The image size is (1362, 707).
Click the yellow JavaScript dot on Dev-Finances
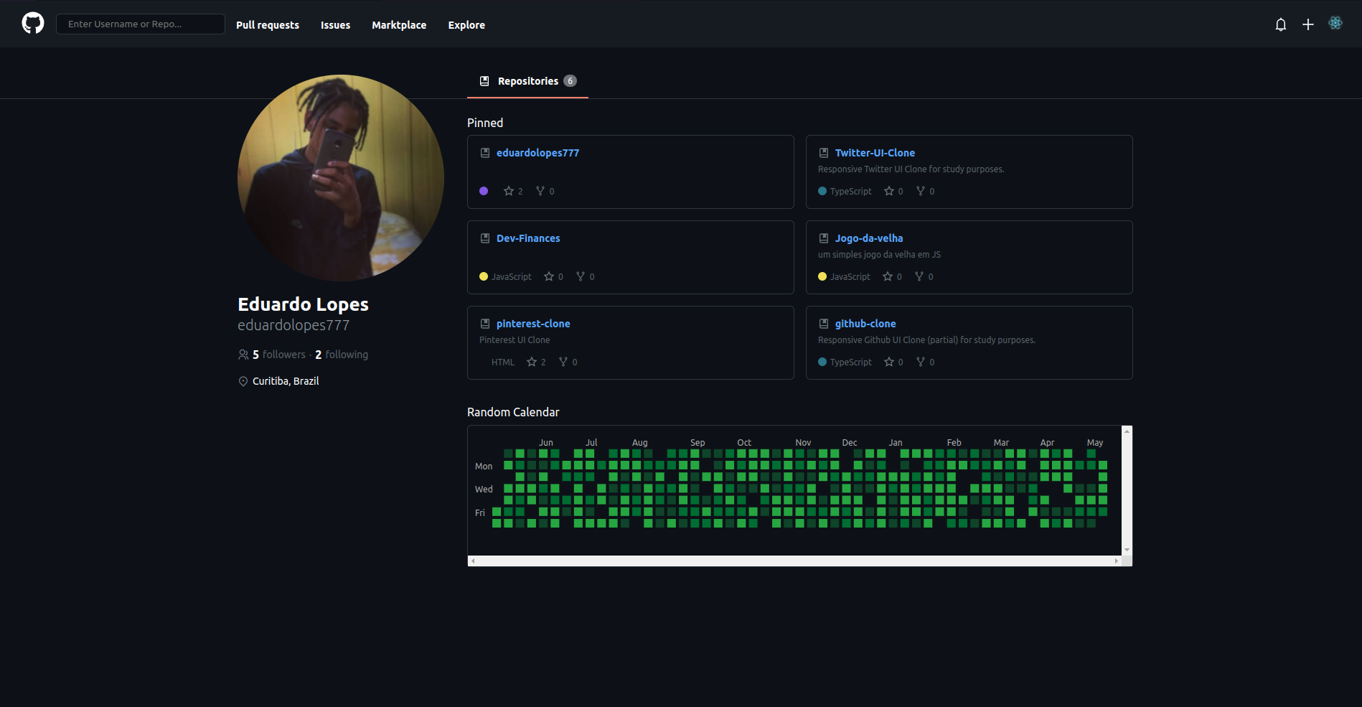pyautogui.click(x=484, y=276)
